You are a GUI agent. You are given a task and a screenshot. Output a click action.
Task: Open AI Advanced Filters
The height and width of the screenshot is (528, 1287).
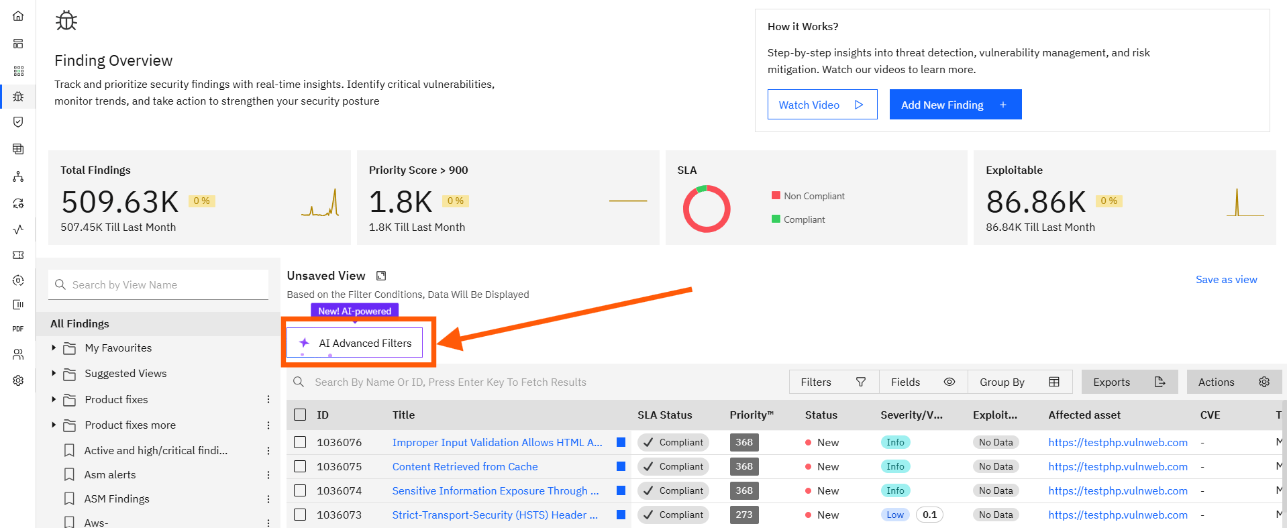click(355, 343)
